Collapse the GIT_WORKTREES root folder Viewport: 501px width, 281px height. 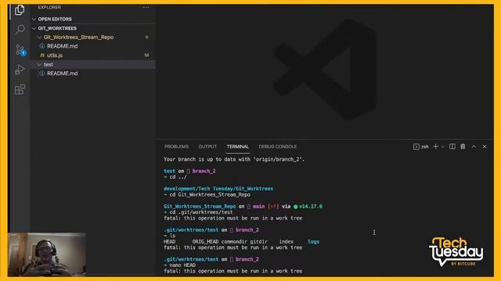pos(34,28)
